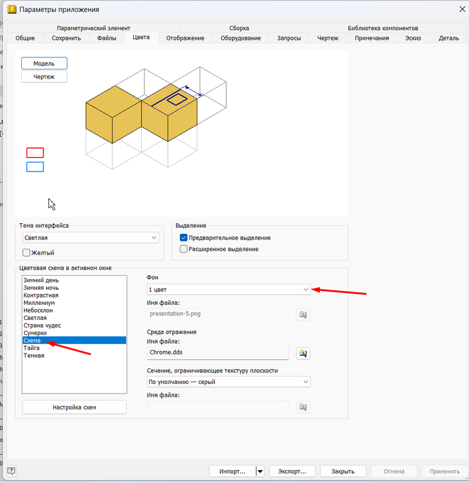Click the Отмена button

point(394,472)
